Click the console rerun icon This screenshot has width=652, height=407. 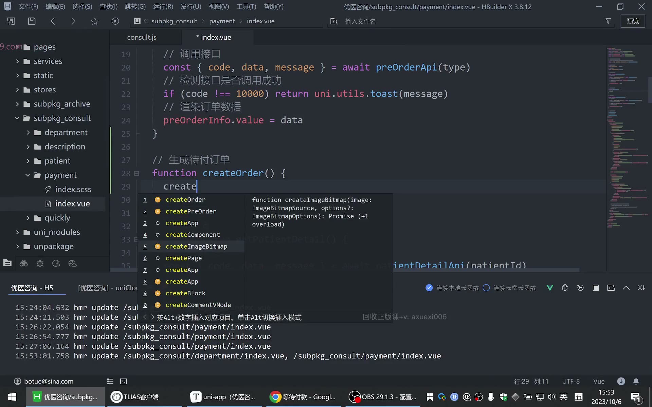[580, 288]
